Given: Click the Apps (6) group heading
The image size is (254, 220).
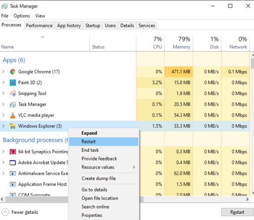Looking at the screenshot, I should pos(14,60).
